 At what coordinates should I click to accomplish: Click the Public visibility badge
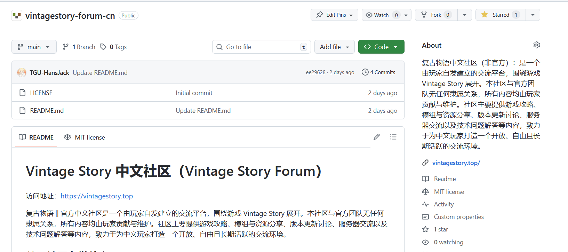(128, 16)
